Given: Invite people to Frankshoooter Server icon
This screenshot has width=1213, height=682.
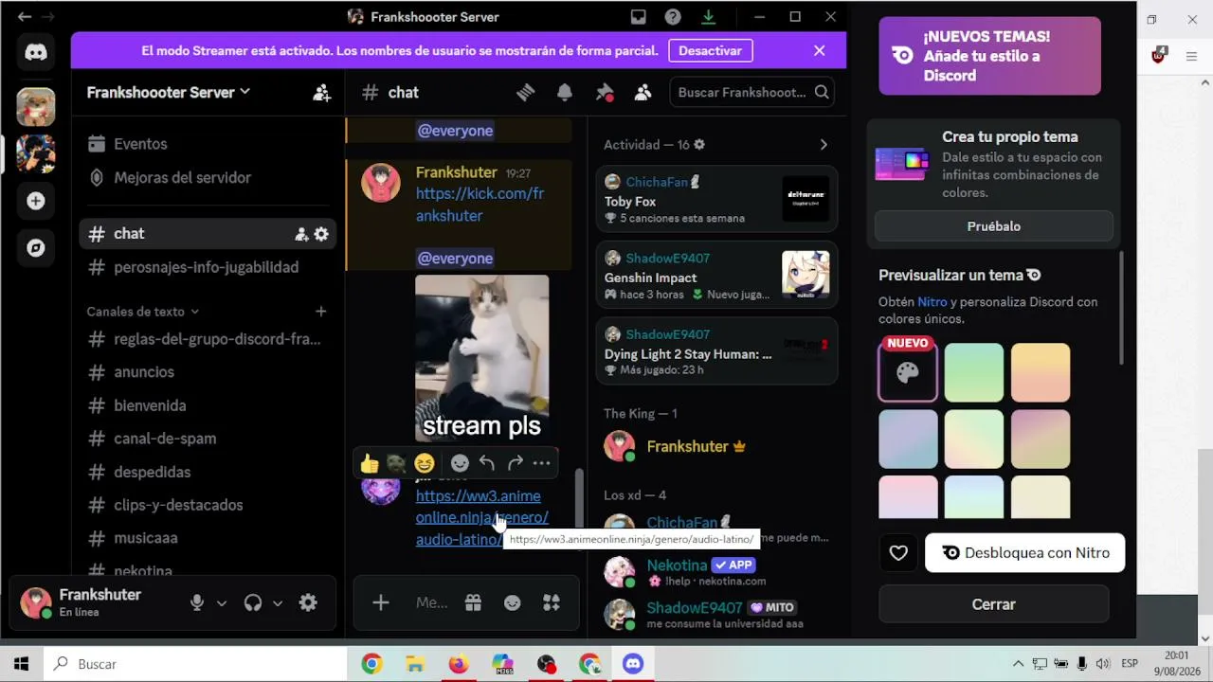Looking at the screenshot, I should 322,93.
